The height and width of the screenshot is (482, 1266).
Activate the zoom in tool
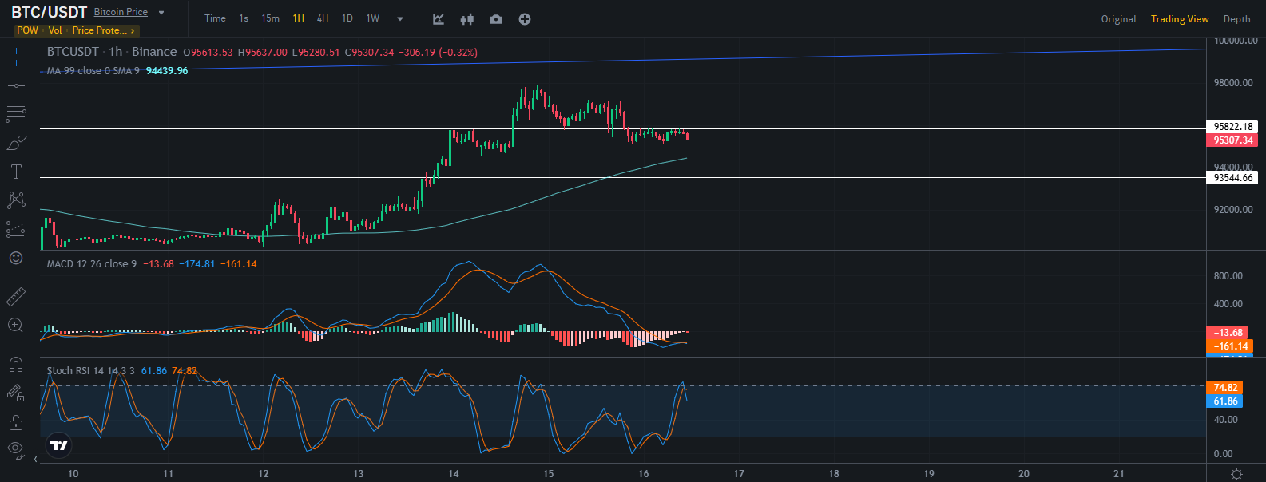tap(16, 325)
